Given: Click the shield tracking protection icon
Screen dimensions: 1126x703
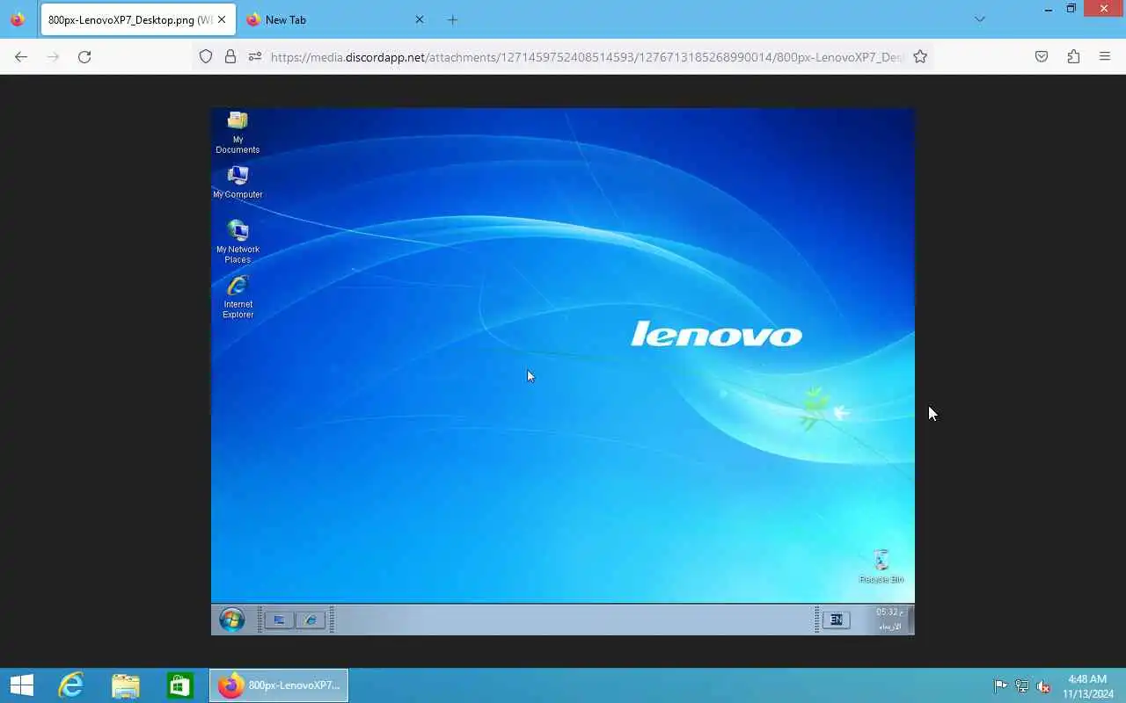Looking at the screenshot, I should click(206, 56).
